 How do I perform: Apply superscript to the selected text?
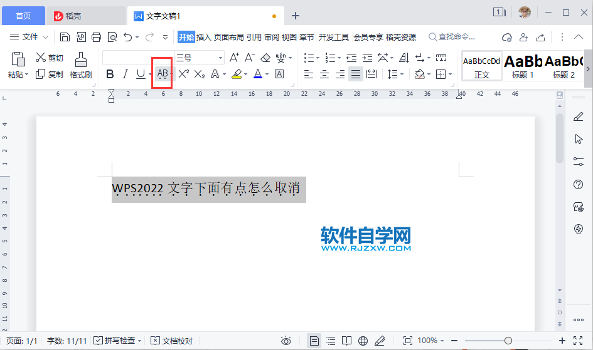click(184, 74)
